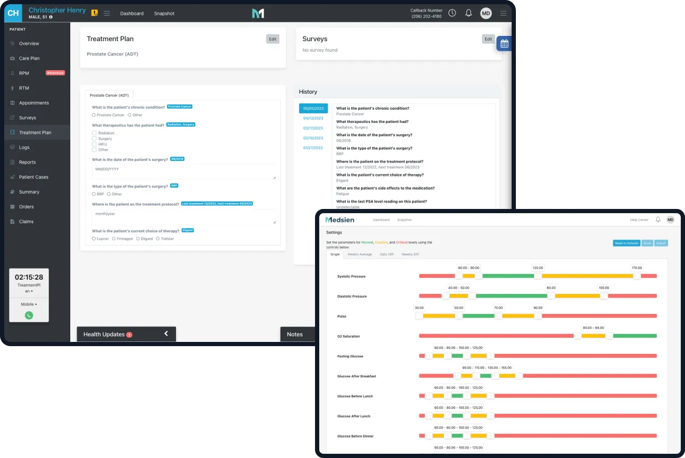
Task: Click the MD avatar in the dark header
Action: (x=486, y=13)
